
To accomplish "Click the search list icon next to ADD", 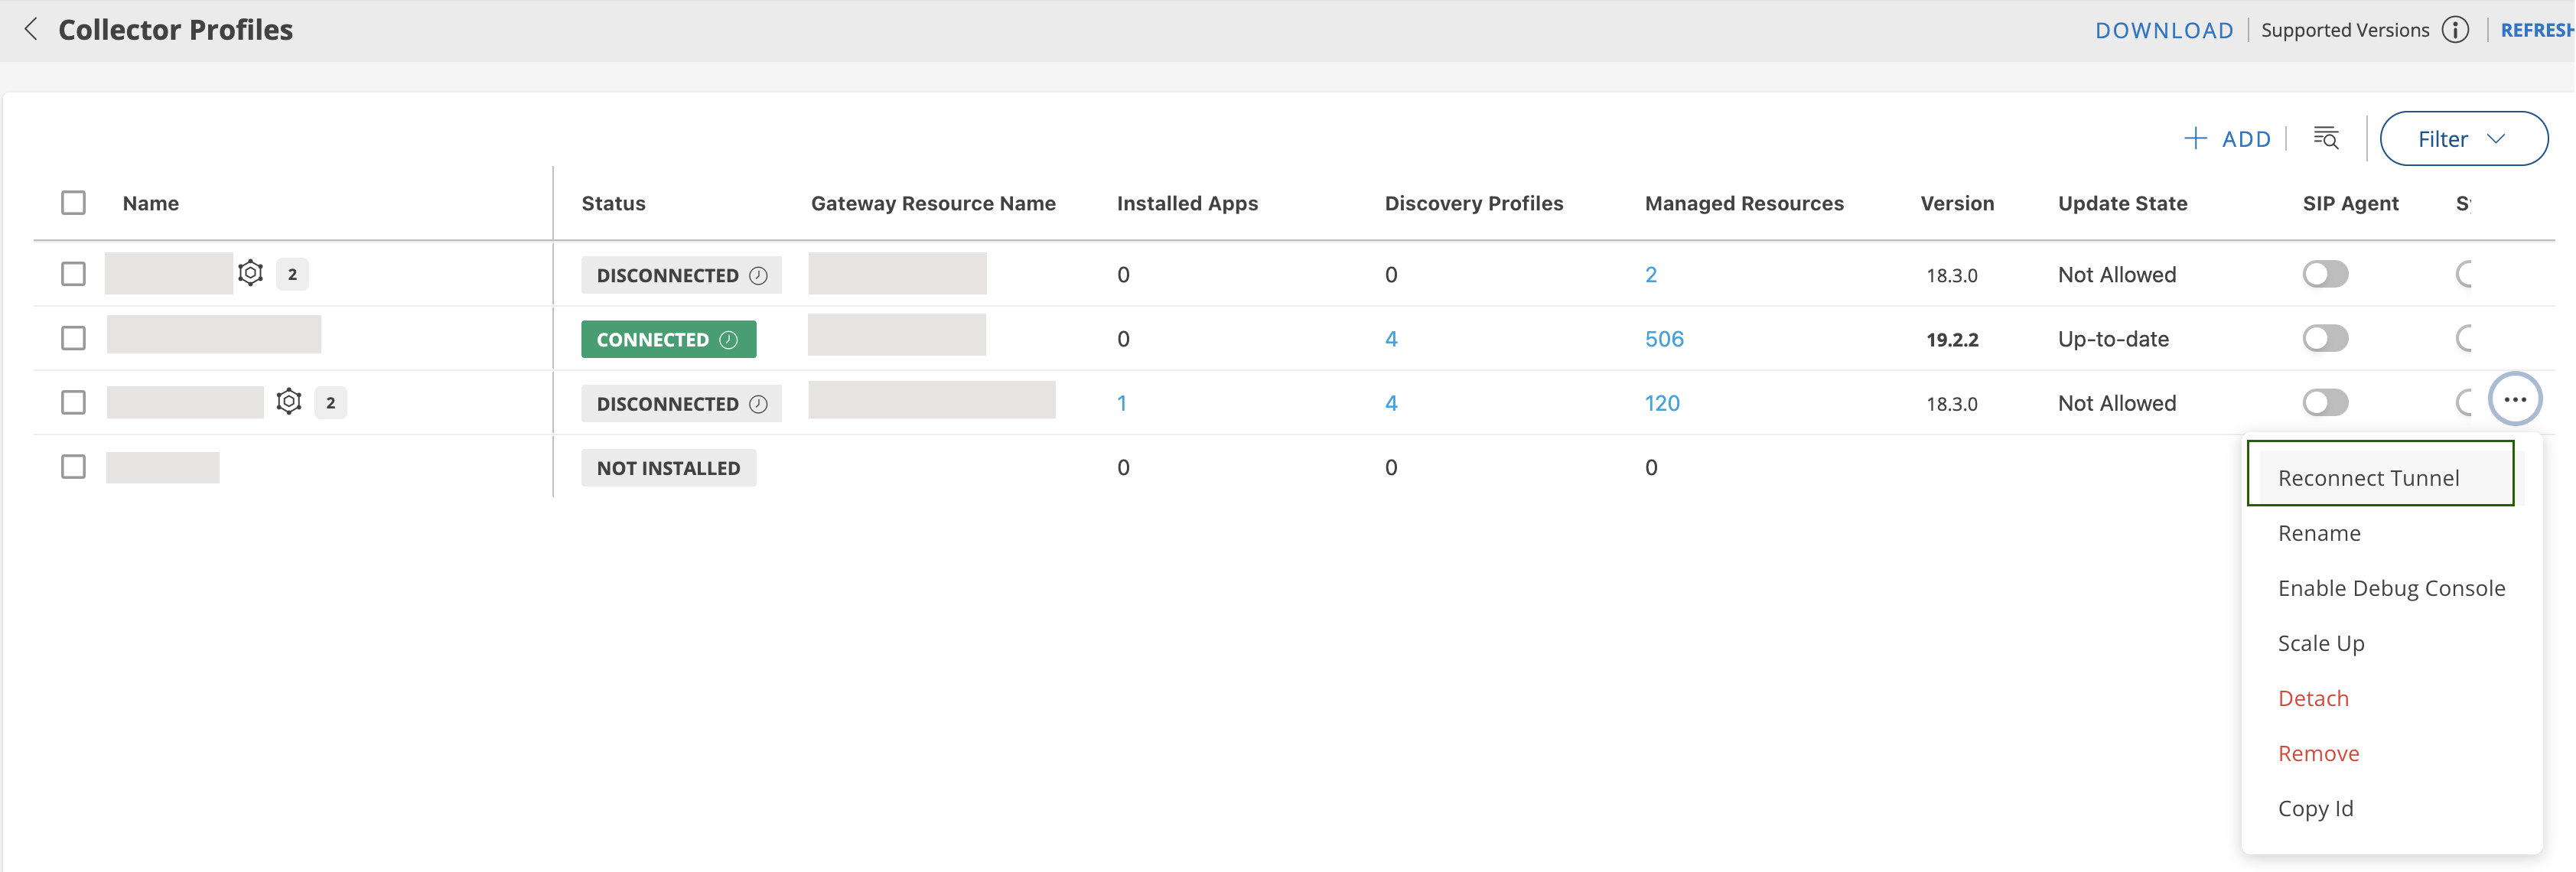I will tap(2326, 138).
